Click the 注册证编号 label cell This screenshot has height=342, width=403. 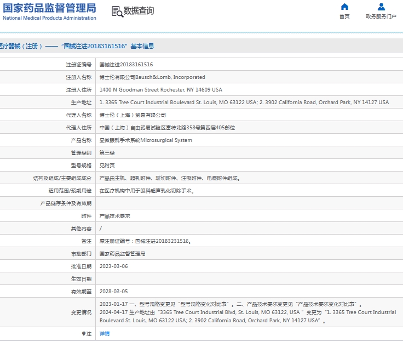click(79, 65)
